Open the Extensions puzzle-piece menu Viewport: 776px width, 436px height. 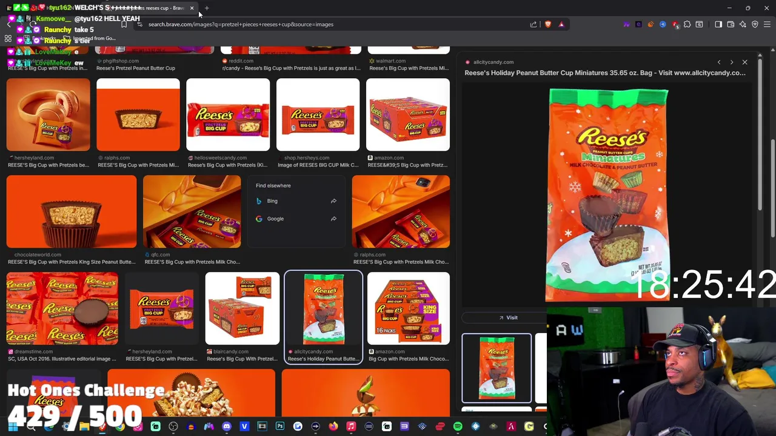(x=687, y=24)
